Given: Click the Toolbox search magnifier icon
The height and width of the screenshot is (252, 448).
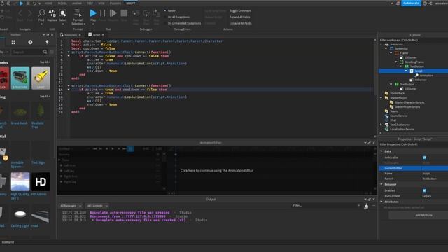Looking at the screenshot, I should [45, 52].
